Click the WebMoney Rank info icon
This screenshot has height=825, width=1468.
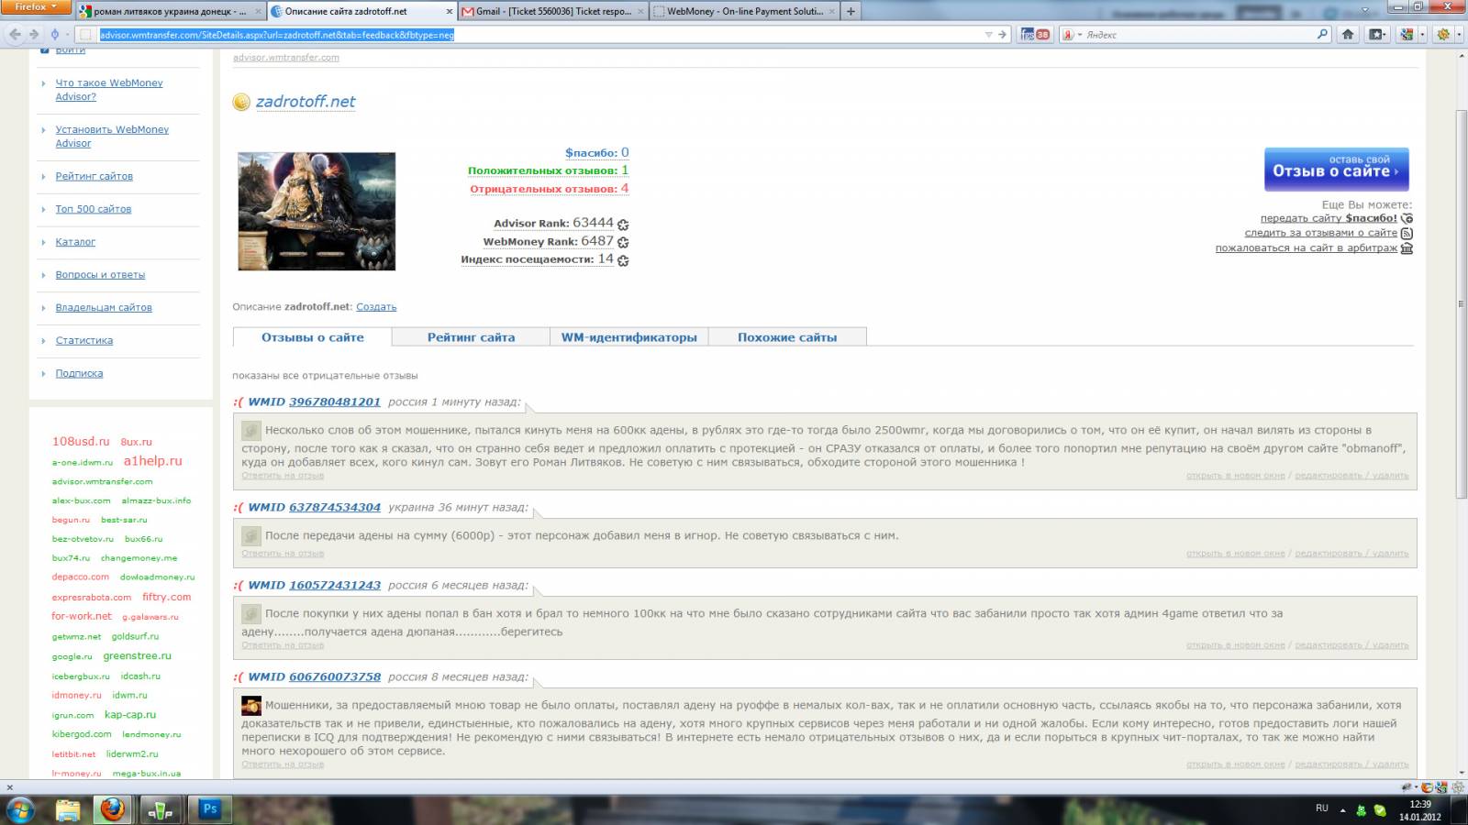coord(623,243)
